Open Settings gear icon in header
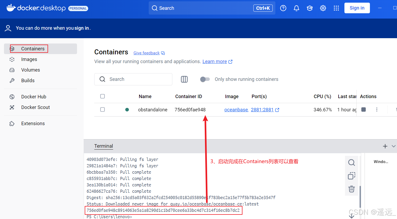The width and height of the screenshot is (397, 219). click(323, 8)
